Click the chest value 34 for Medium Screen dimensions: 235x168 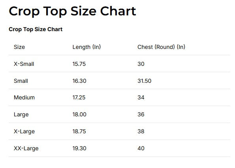pos(141,97)
